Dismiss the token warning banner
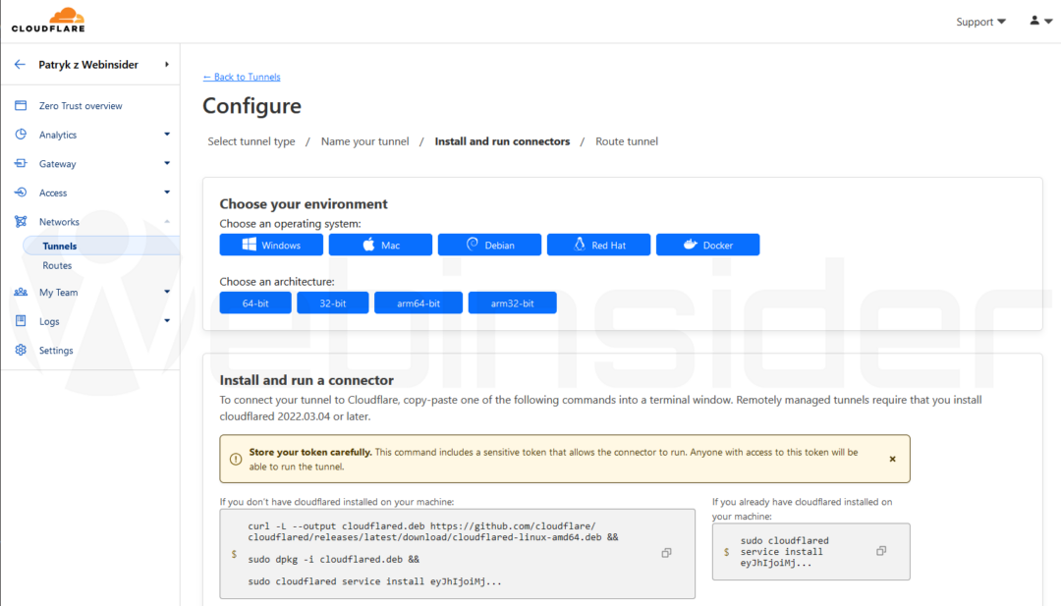The height and width of the screenshot is (606, 1061). tap(892, 459)
